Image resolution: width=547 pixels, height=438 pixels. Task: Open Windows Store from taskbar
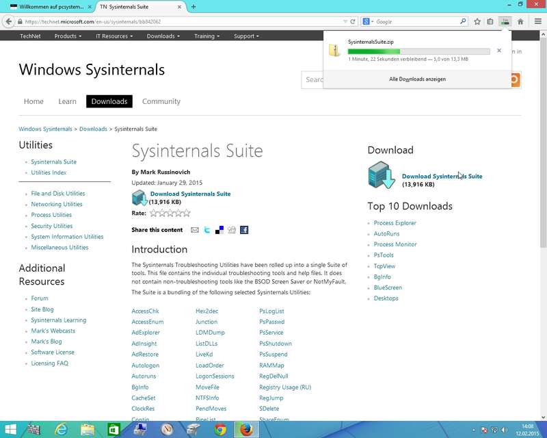114,430
